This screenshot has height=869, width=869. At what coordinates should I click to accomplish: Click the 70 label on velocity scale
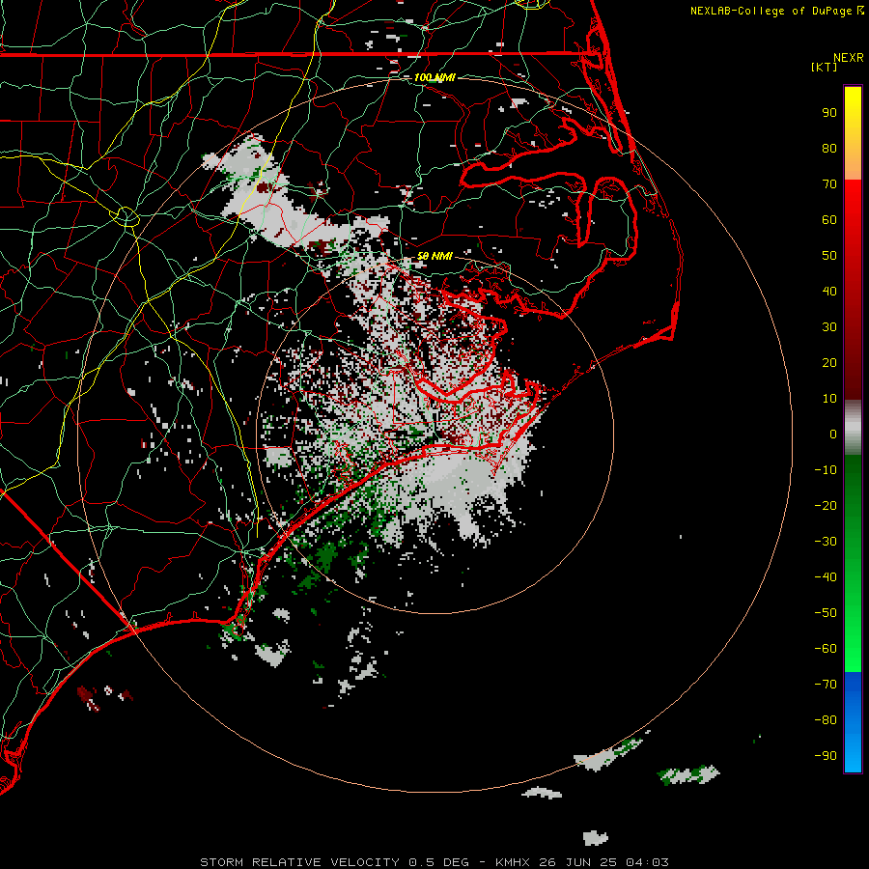point(829,184)
